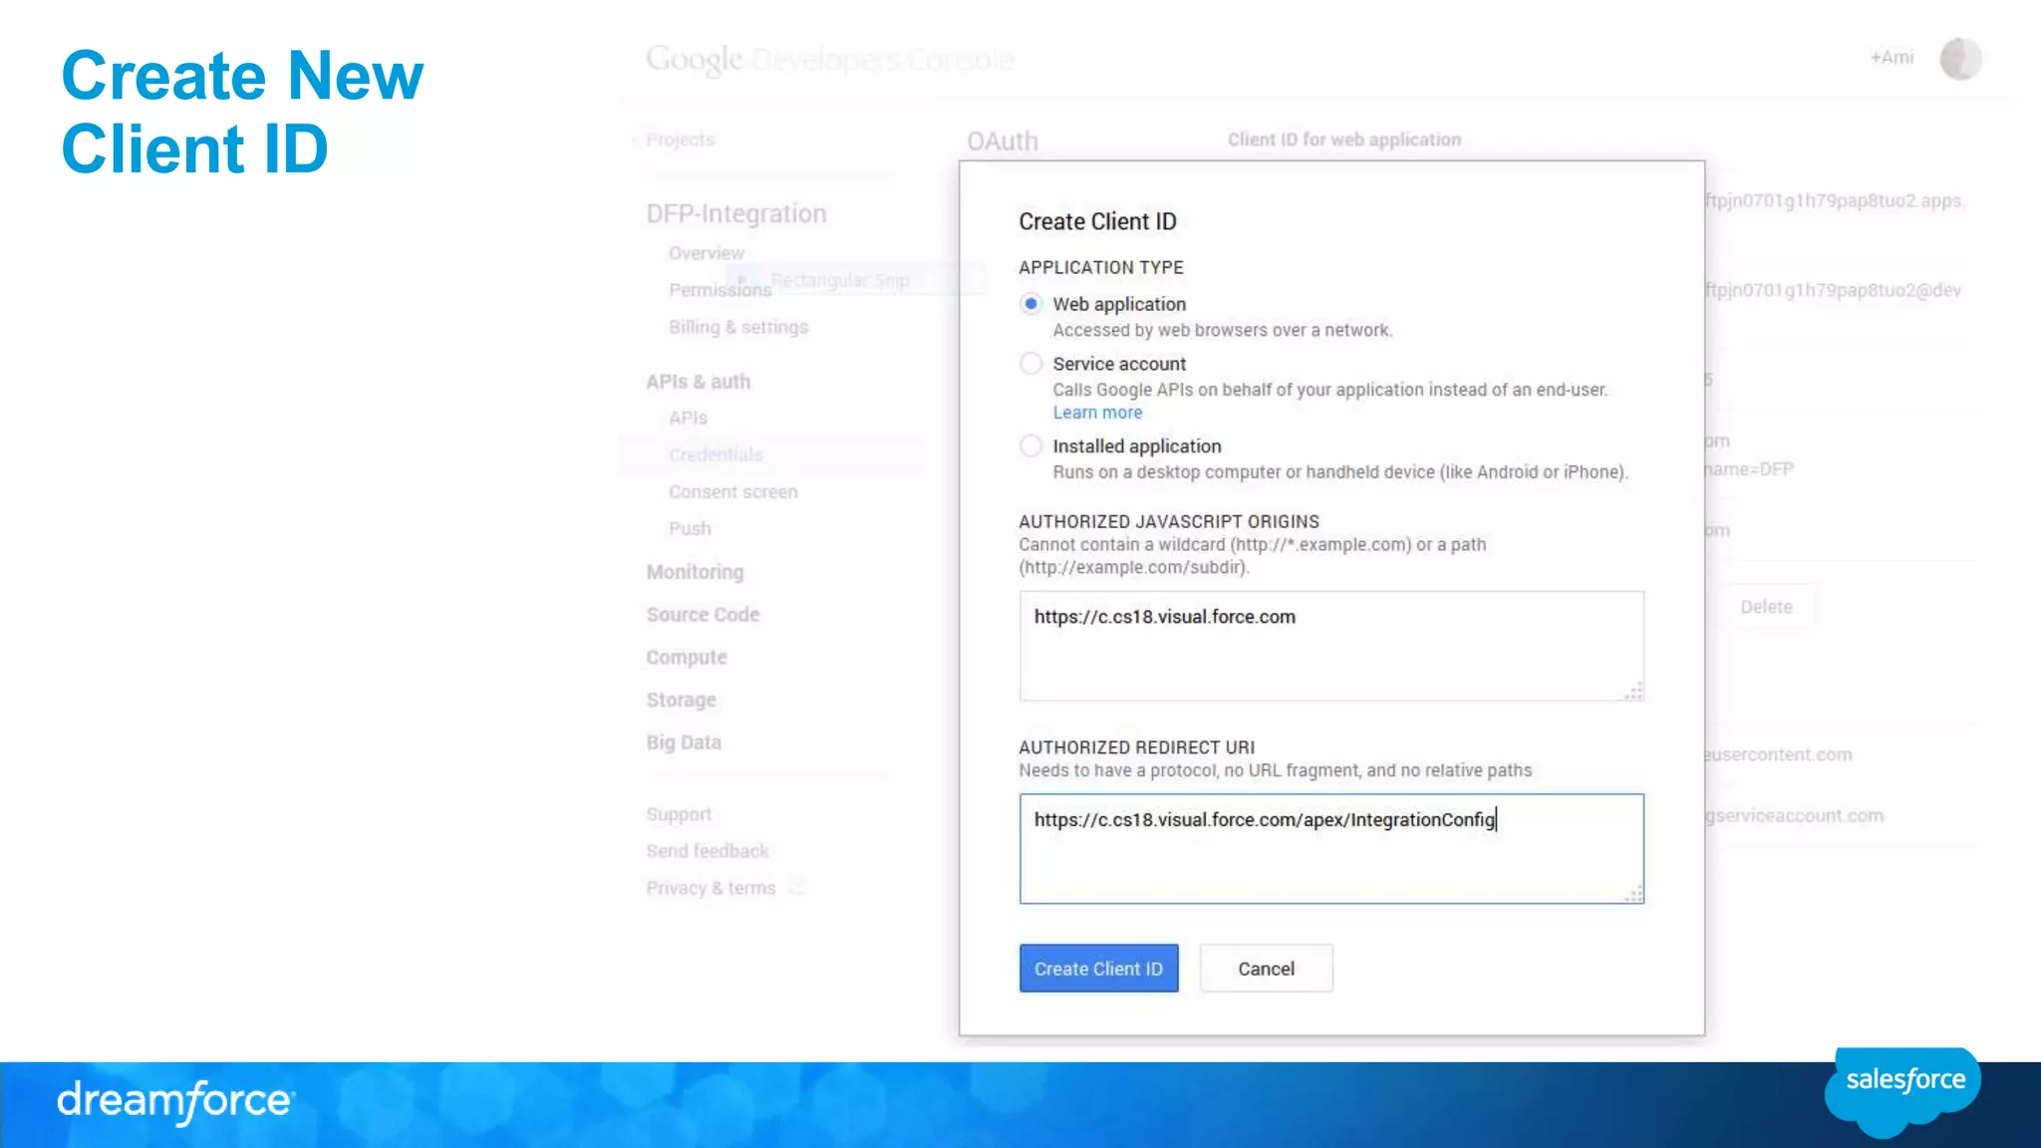Expand APIs & auth section
Screen dimensions: 2041x1148
pos(698,382)
